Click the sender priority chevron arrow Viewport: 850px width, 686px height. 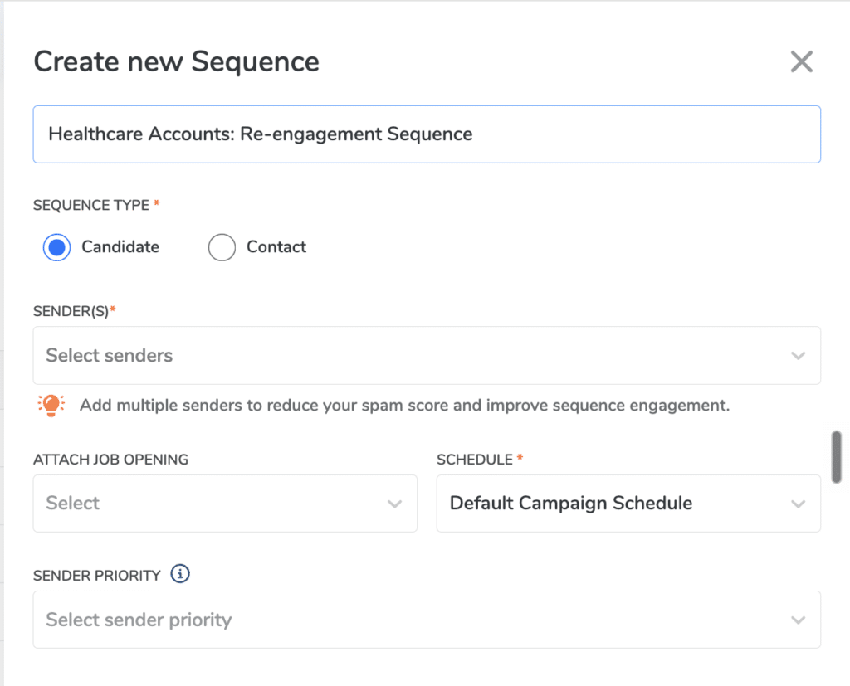click(798, 620)
